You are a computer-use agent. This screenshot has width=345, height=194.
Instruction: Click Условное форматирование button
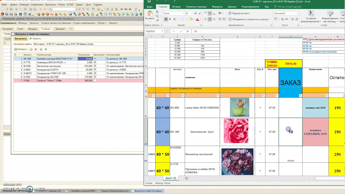(x=310, y=17)
